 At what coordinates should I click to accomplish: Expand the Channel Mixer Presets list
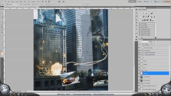[140, 33]
